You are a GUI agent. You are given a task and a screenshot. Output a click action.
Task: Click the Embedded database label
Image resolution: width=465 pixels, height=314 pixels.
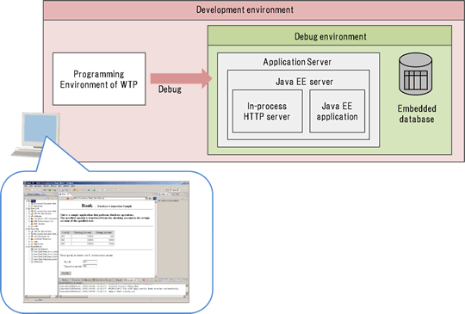point(417,114)
